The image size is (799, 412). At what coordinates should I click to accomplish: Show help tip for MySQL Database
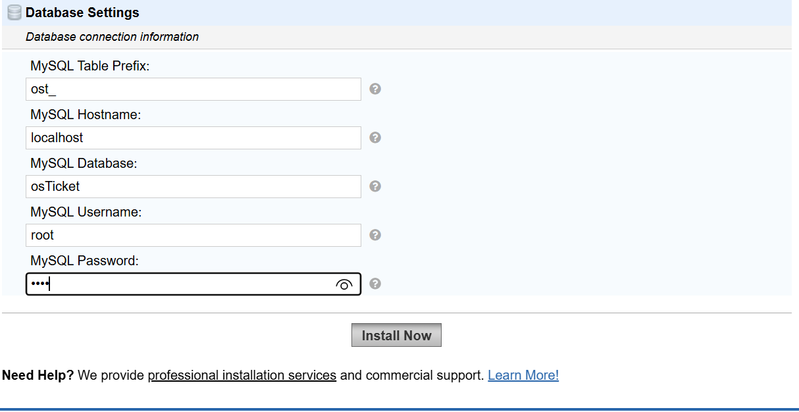(x=375, y=186)
